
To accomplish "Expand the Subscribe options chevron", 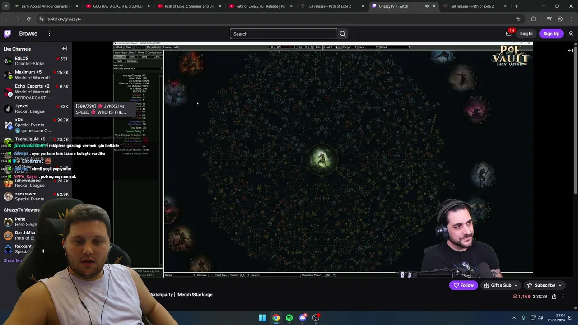I will pos(560,285).
